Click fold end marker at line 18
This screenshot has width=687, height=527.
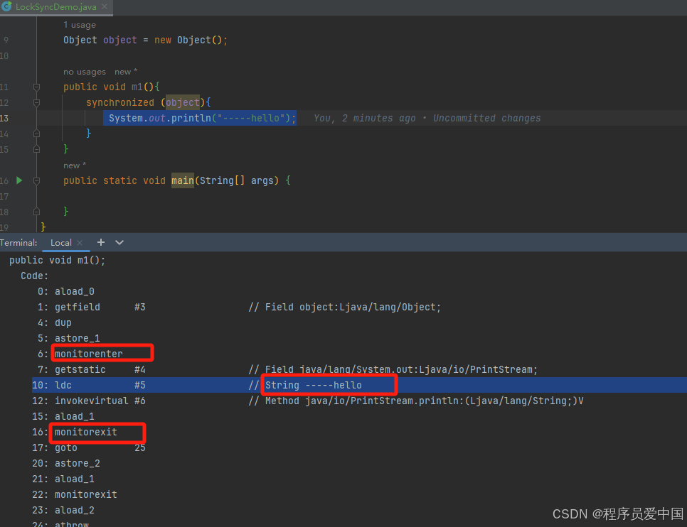click(x=37, y=212)
